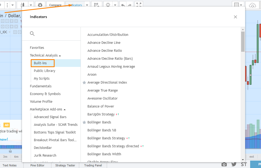
Task: Toggle favorite star for Average Directional Index
Action: (x=84, y=83)
